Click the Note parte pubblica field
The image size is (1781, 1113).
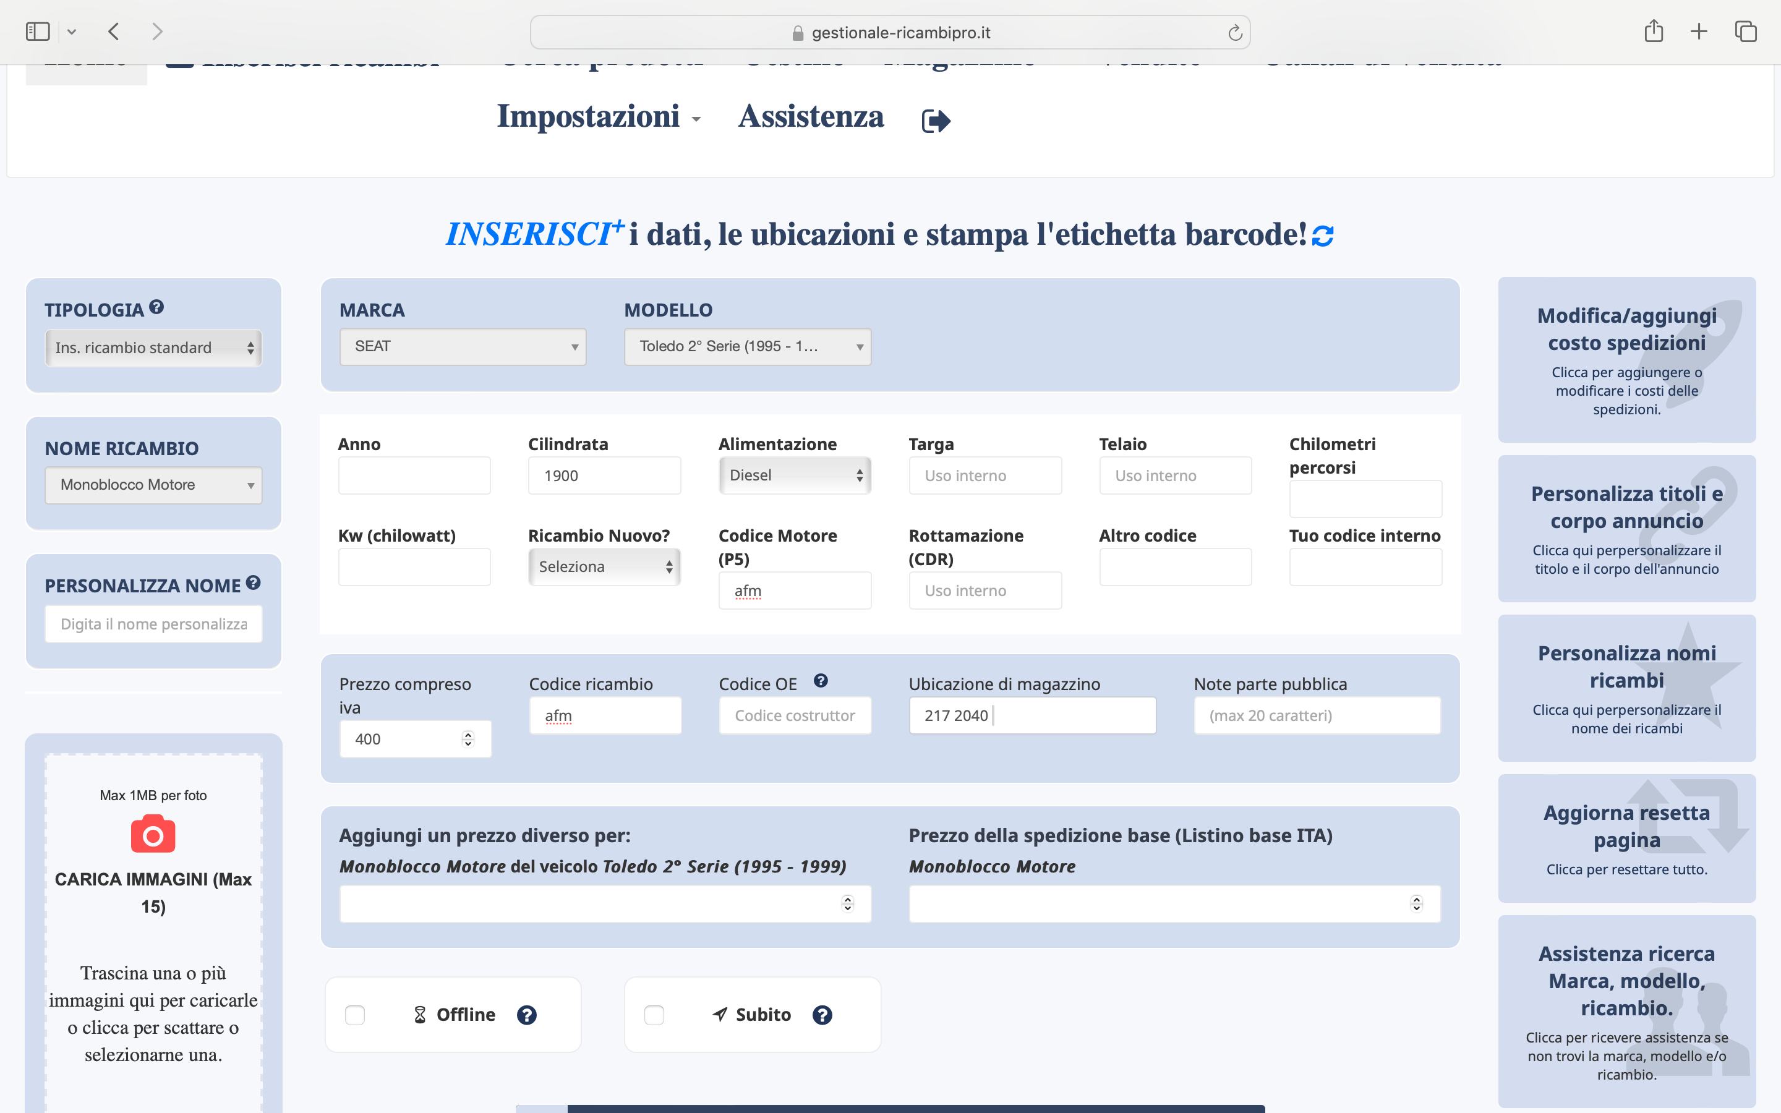pos(1317,715)
